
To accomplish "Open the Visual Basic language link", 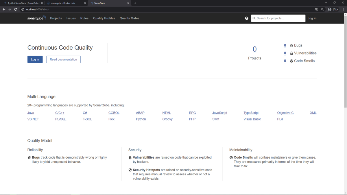I will [252, 119].
